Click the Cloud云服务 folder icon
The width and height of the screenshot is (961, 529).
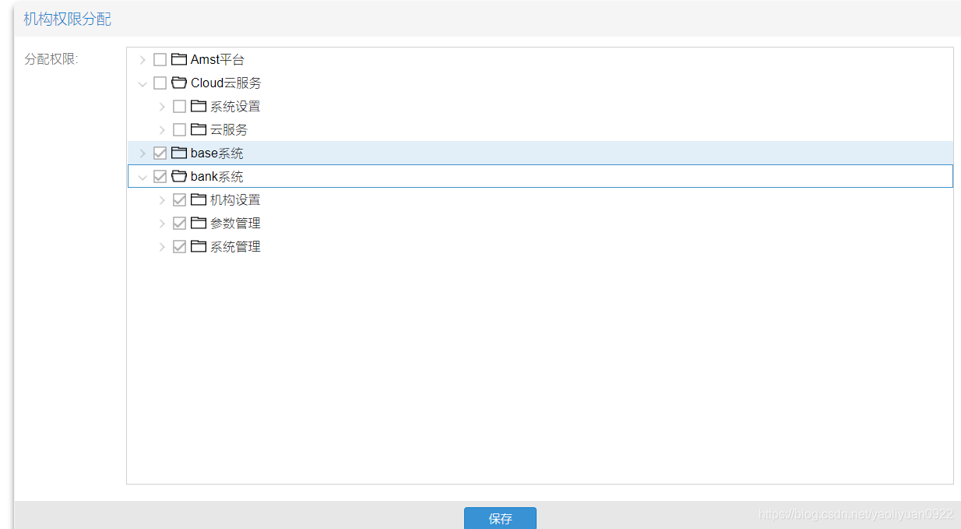point(179,83)
